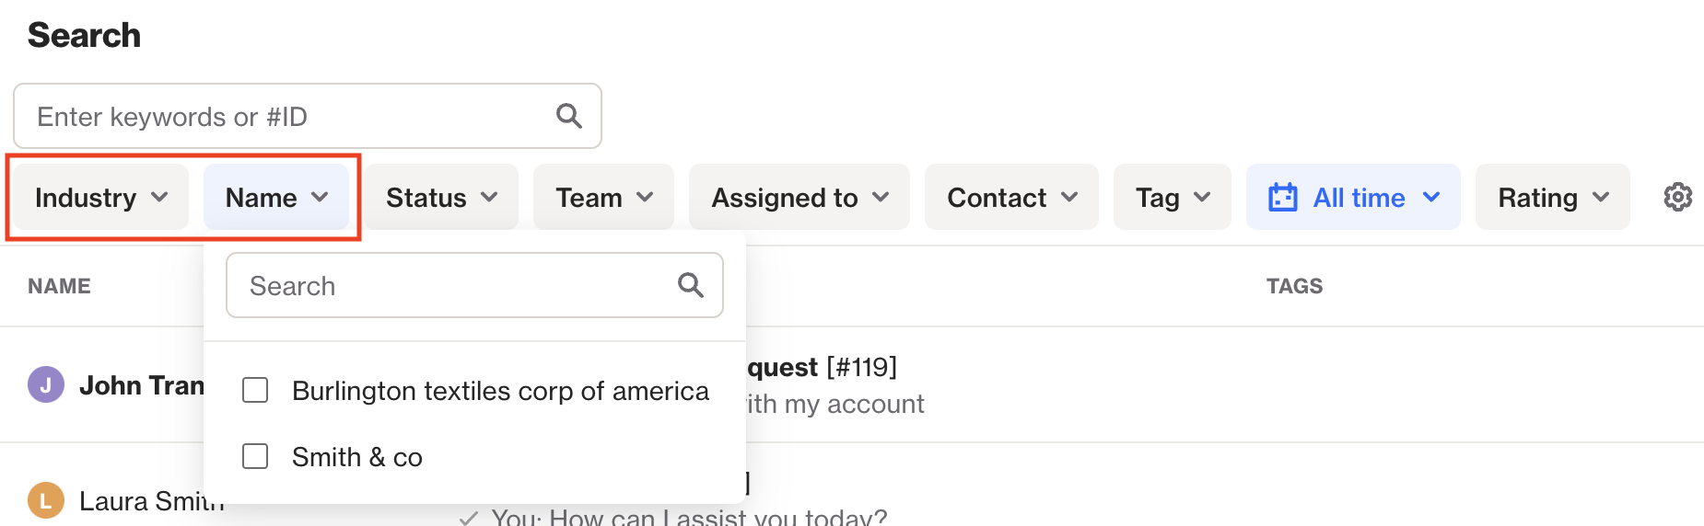Check the Burlington textiles corp of america box
Viewport: 1704px width, 526px height.
[255, 390]
